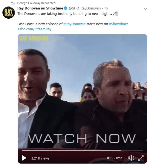Click the @SHO_RayDonovan handle
Image resolution: width=150 pixels, height=166 pixels.
coord(85,8)
